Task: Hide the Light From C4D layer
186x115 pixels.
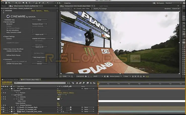Action: click(x=2, y=89)
